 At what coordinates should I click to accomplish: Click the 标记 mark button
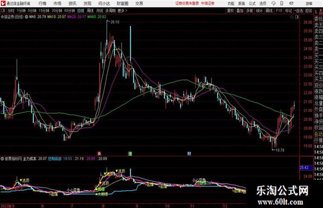tap(288, 11)
